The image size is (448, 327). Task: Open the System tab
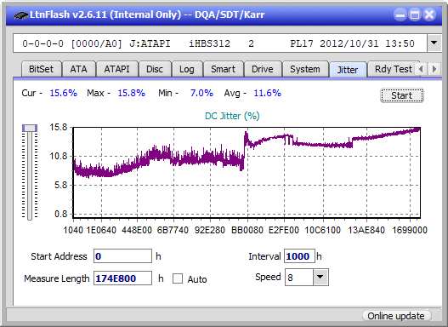tap(305, 69)
